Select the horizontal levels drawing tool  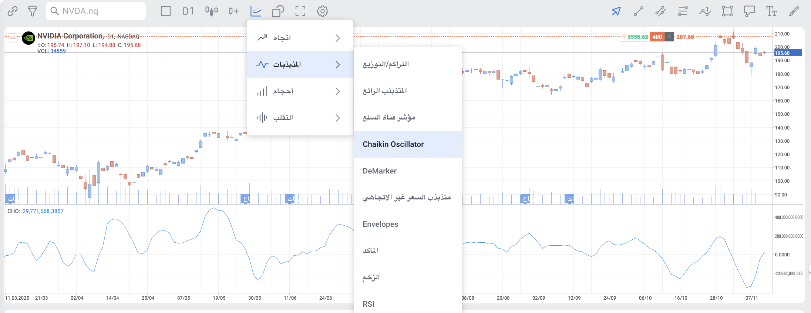(x=683, y=11)
